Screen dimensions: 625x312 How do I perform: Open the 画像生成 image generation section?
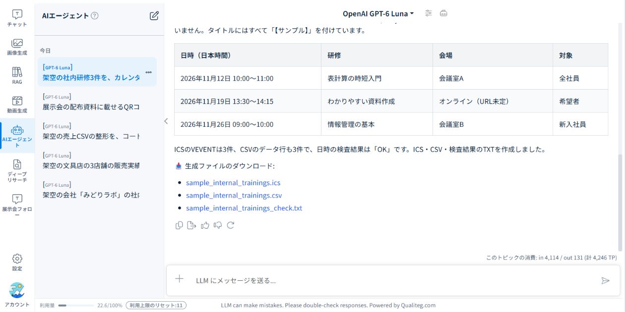17,47
